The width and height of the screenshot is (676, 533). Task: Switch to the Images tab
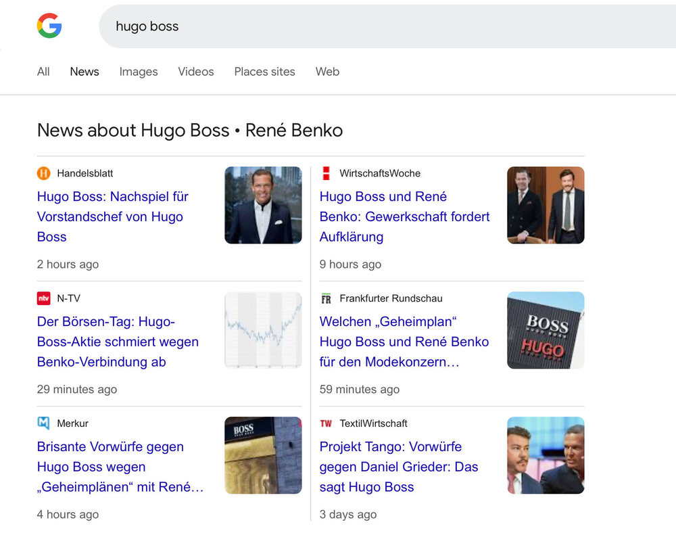coord(139,72)
